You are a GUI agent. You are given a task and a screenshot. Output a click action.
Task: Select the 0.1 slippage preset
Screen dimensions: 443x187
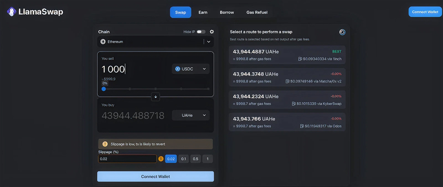pos(184,159)
